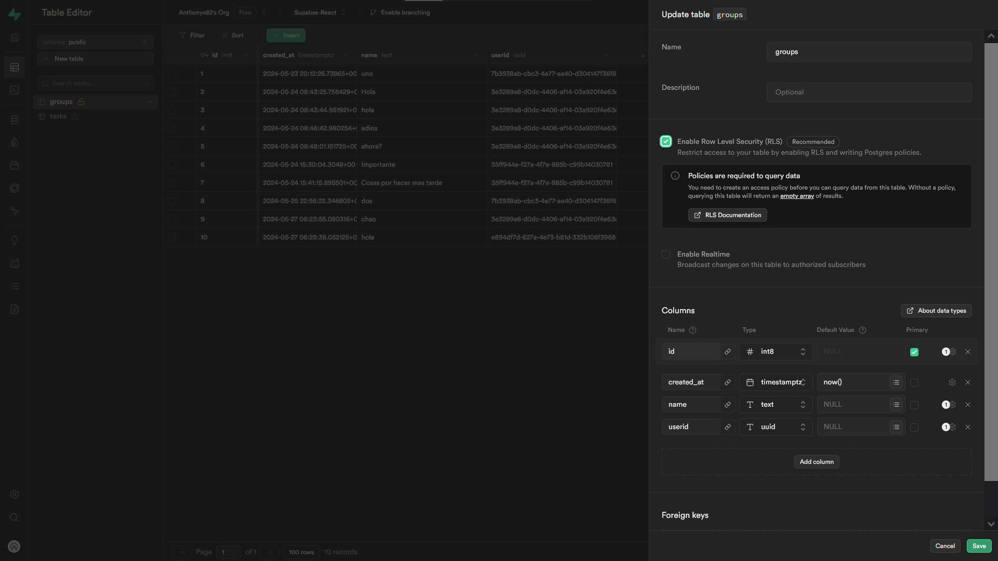Disable Row Level Security checkbox
Screen dimensions: 998x561
click(666, 141)
